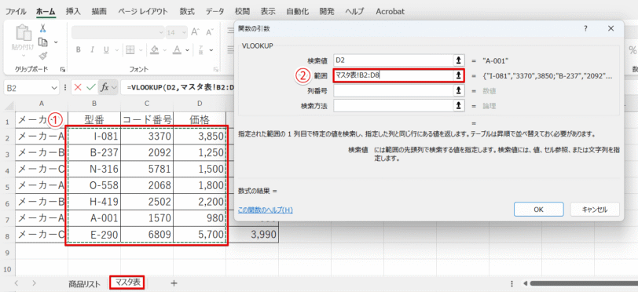This screenshot has height=292, width=638.
Task: Expand the Copy options arrow
Action: [x=55, y=42]
